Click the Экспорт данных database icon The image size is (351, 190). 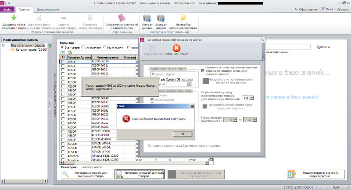tap(161, 18)
